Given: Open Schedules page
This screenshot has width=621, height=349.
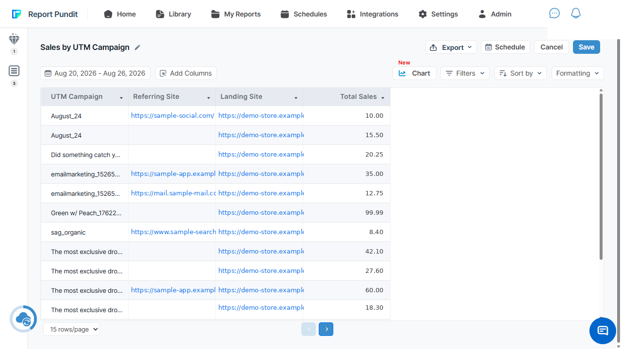Looking at the screenshot, I should tap(304, 14).
